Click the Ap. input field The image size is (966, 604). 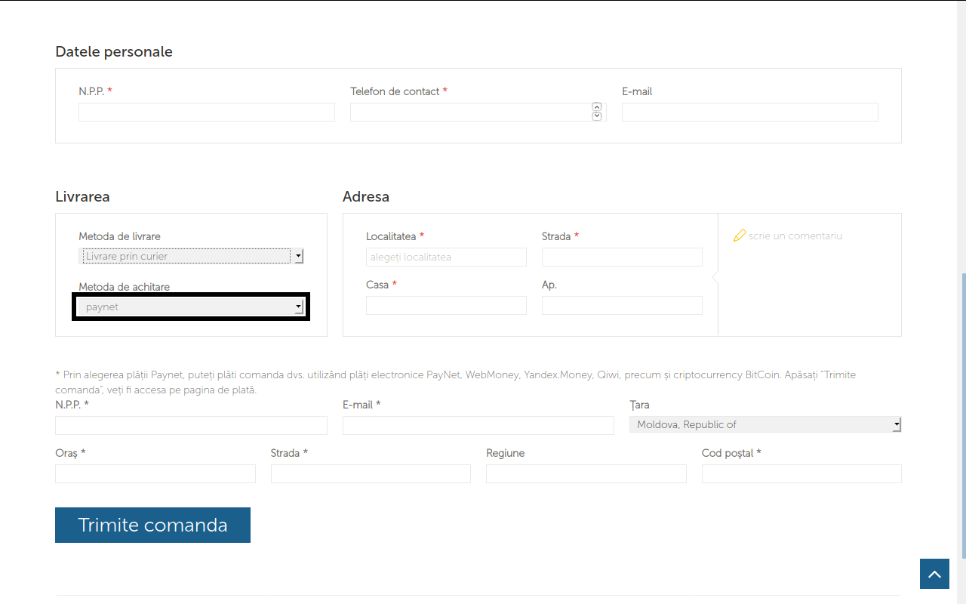[x=622, y=305]
